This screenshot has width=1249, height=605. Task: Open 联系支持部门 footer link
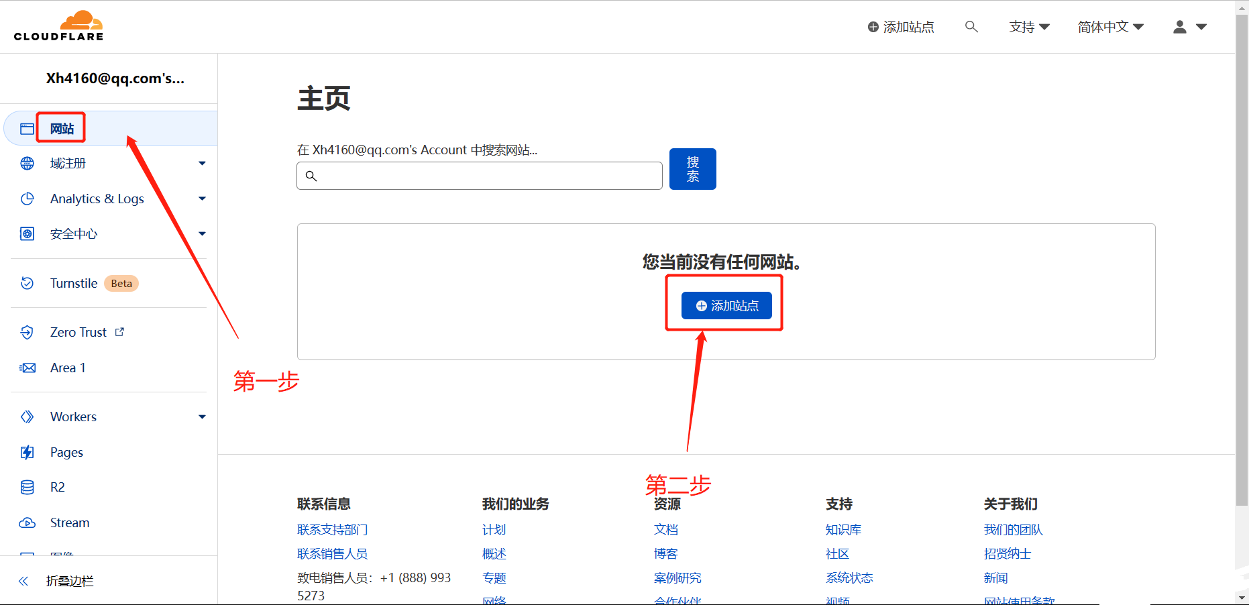point(333,529)
